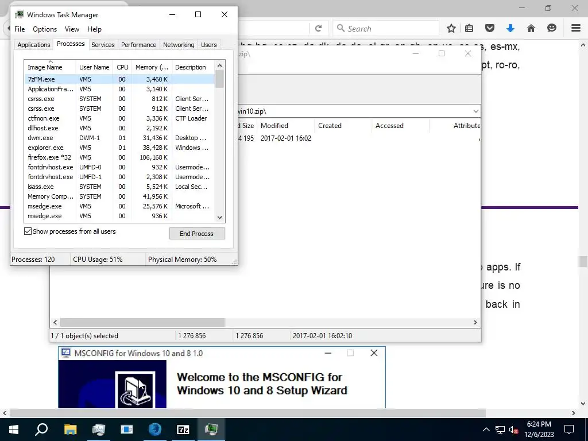The image size is (588, 441).
Task: Sort 7-Zip files by Created column
Action: (343, 126)
